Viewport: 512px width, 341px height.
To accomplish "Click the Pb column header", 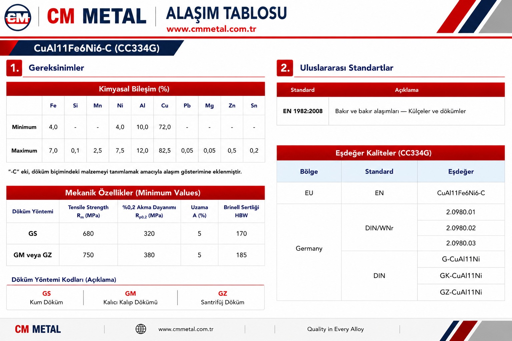I will click(x=187, y=106).
